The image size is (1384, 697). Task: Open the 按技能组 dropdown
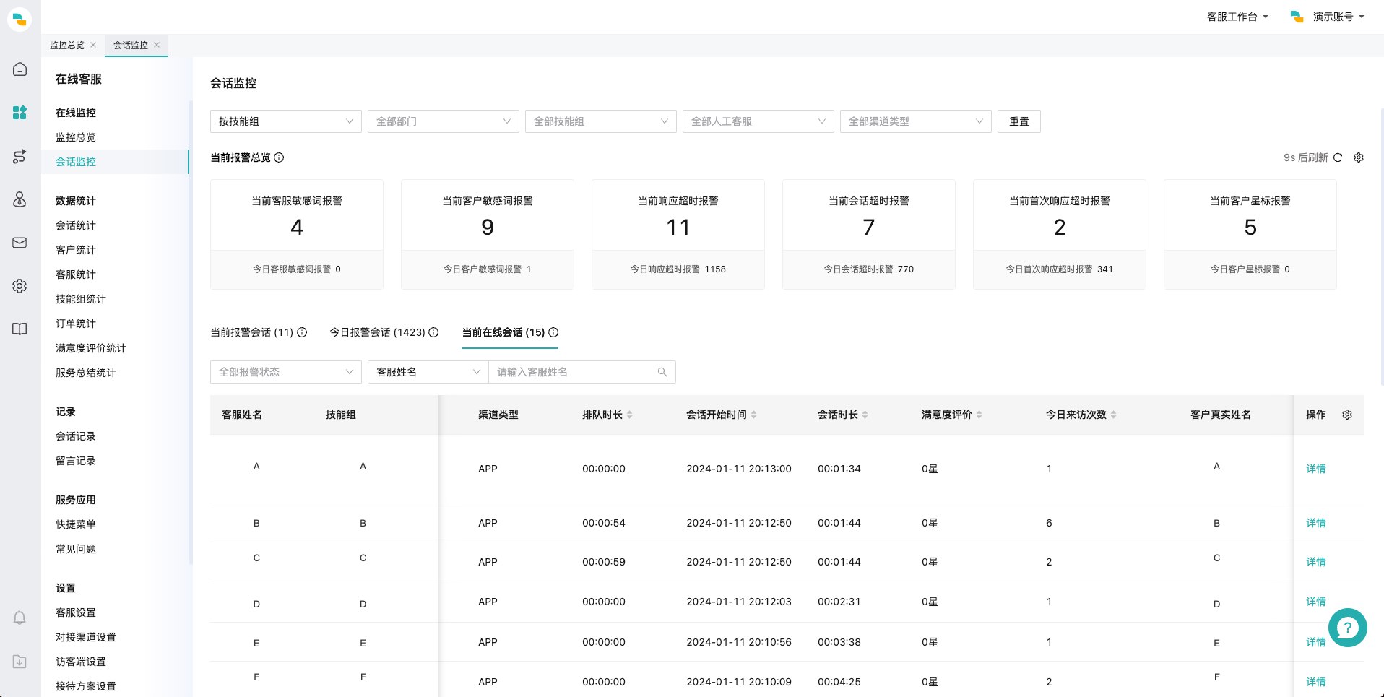(x=286, y=121)
